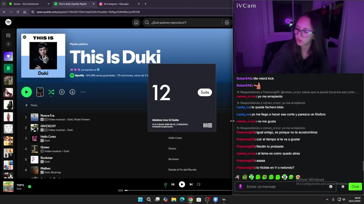Add playlist to library with plus-circle icon
364x204 pixels.
62,92
